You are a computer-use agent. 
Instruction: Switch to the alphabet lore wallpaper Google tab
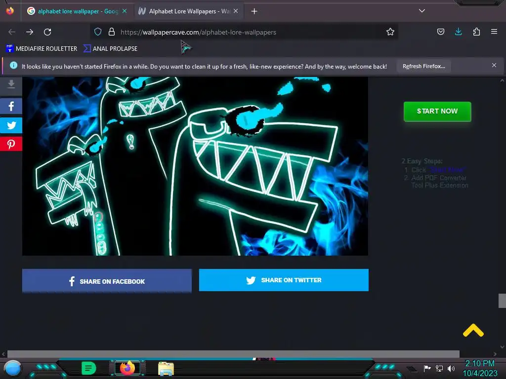tap(77, 11)
